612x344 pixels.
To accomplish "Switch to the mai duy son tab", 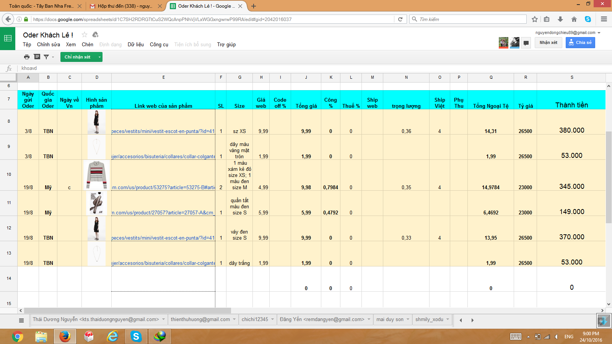I will tap(389, 320).
